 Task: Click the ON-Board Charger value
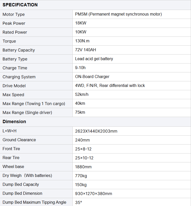click(92, 77)
